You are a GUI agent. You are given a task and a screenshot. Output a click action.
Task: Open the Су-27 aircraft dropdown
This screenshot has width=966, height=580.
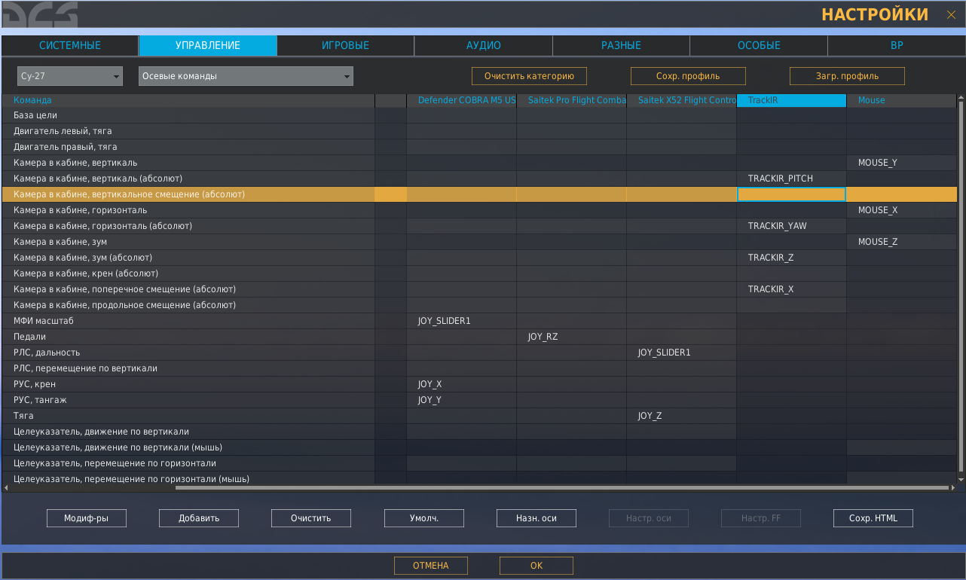tap(70, 76)
